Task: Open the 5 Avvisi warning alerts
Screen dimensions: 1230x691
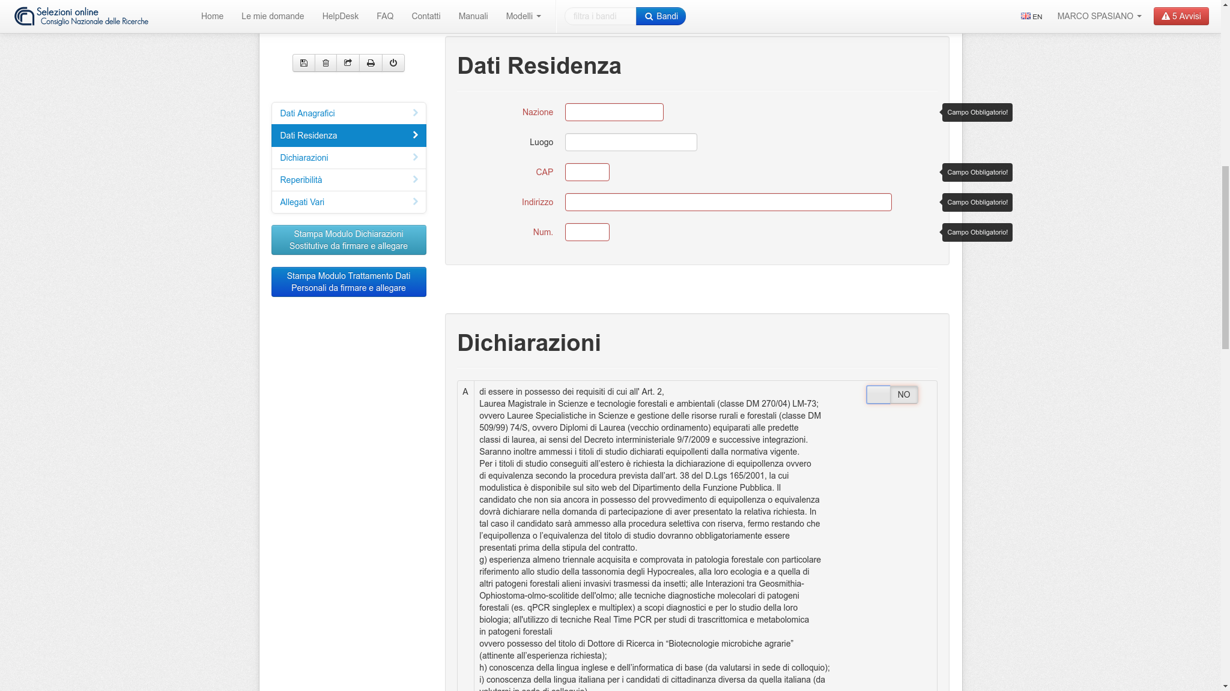Action: 1181,16
